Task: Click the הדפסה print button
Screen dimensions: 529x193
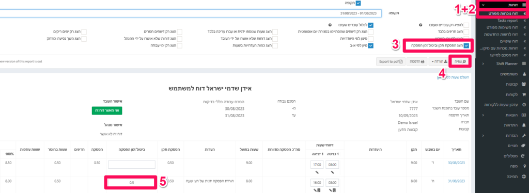Action: click(417, 61)
